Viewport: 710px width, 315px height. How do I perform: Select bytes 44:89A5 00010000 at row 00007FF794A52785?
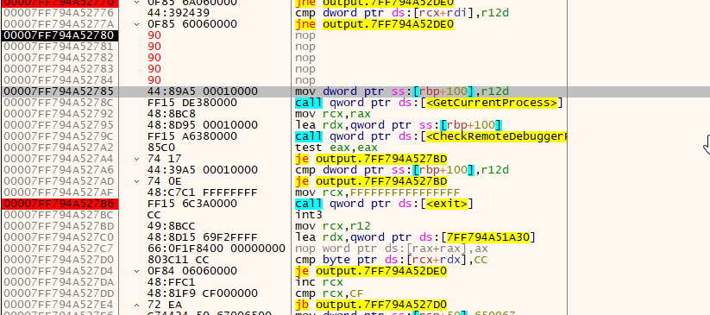click(x=203, y=91)
